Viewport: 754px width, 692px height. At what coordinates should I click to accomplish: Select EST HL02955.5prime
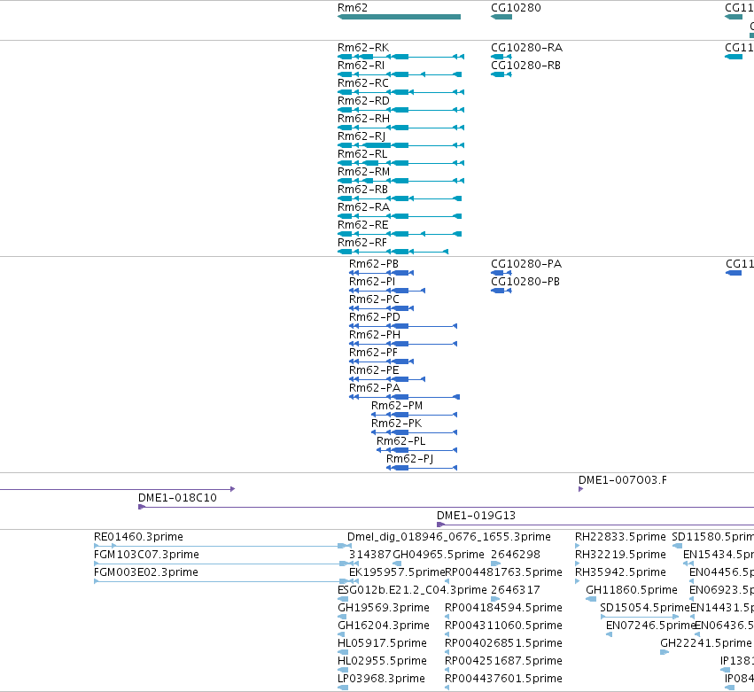(x=343, y=670)
